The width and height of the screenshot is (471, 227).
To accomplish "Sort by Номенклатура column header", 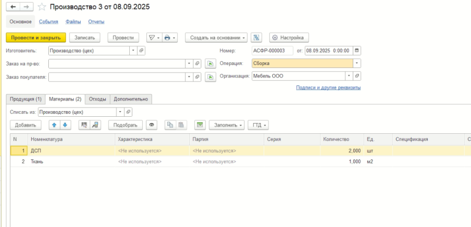I will (x=71, y=139).
